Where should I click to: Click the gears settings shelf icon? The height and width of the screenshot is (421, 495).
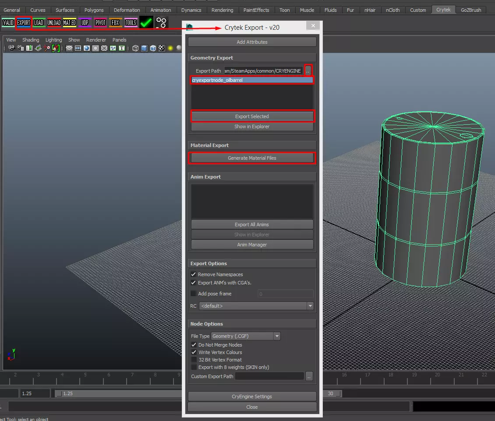[162, 23]
